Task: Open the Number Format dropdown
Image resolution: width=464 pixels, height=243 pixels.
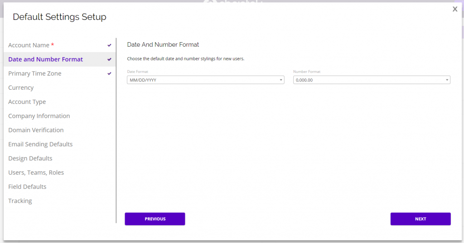Action: 372,80
